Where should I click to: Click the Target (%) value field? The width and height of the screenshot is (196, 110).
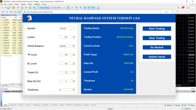point(67,72)
